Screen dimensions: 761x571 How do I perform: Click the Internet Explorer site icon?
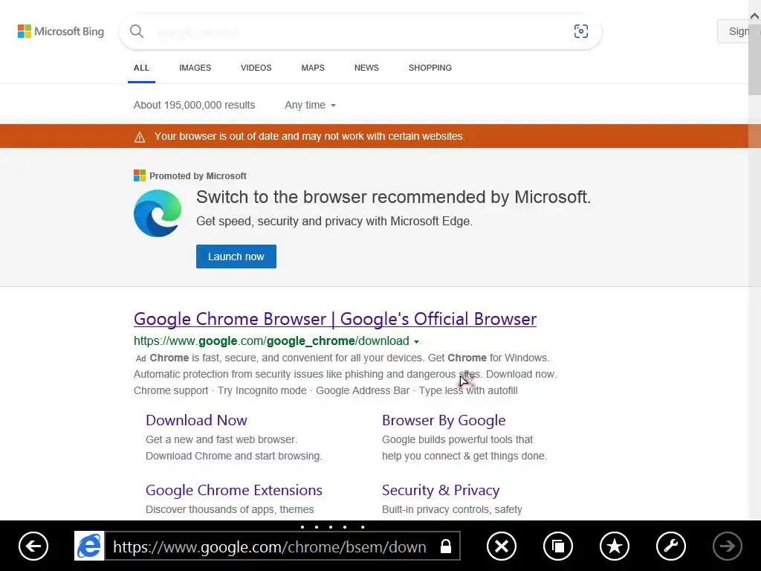point(89,546)
